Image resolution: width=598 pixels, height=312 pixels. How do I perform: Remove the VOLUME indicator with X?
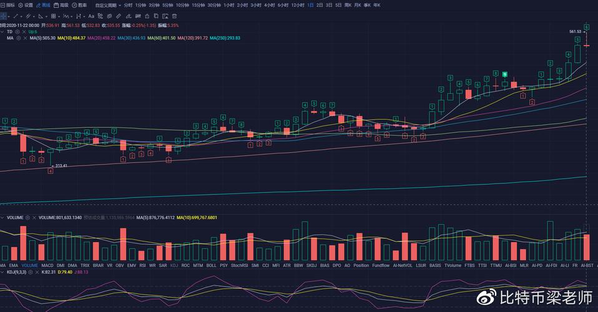coord(34,217)
